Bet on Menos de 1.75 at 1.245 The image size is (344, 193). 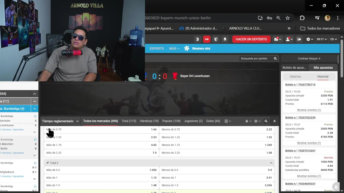217,145
